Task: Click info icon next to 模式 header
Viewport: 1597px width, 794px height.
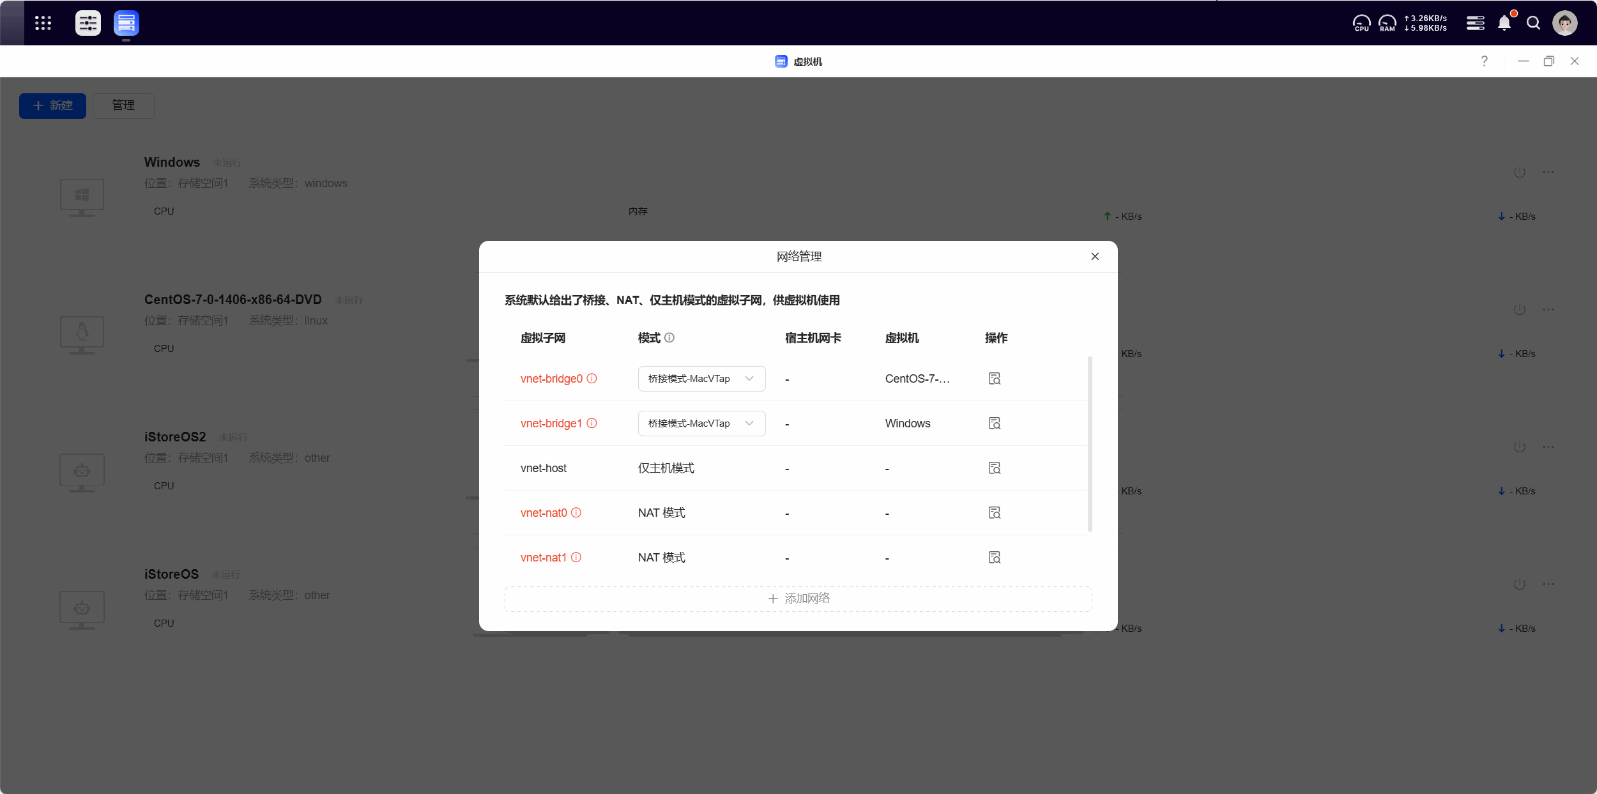Action: 669,338
